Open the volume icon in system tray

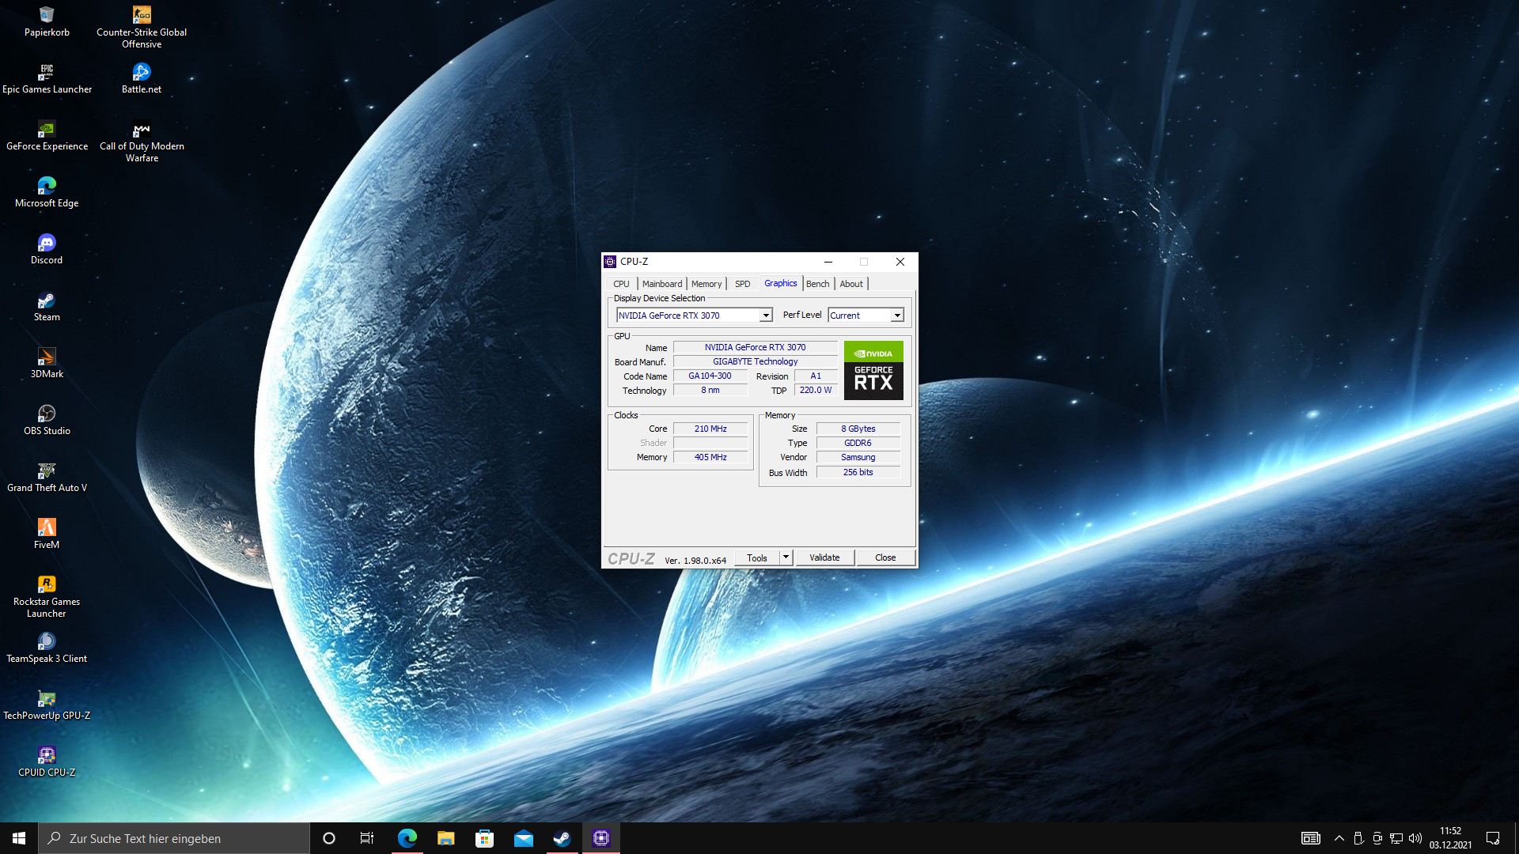click(x=1415, y=838)
